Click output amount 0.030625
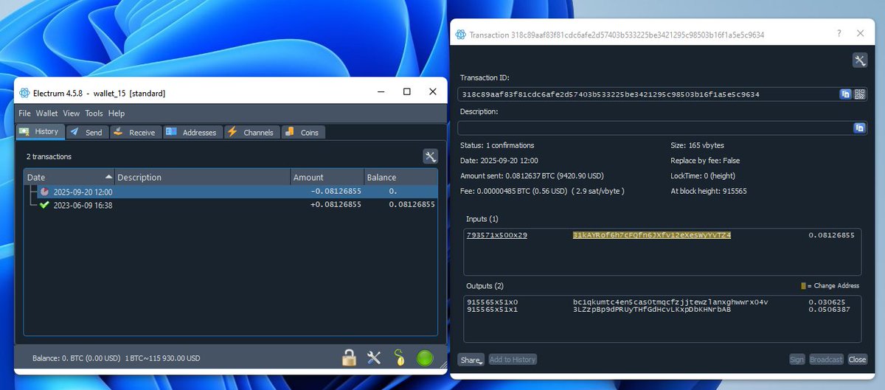Image resolution: width=885 pixels, height=390 pixels. 827,302
